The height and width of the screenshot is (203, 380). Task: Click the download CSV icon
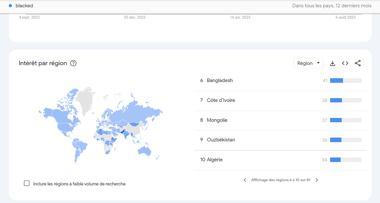pyautogui.click(x=332, y=63)
